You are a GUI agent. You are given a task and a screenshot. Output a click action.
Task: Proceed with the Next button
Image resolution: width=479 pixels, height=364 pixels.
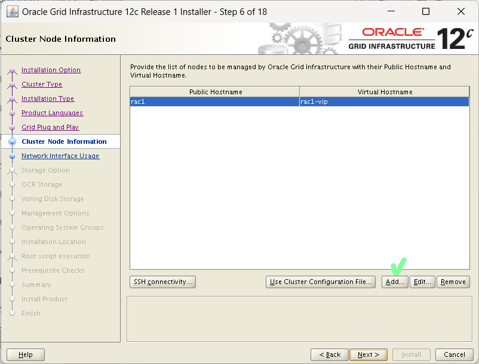369,354
